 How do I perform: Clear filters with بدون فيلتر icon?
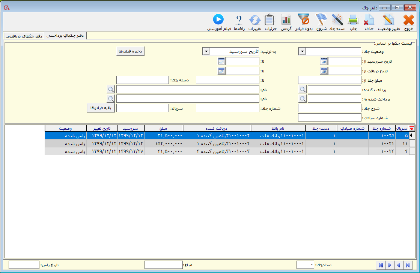click(x=304, y=21)
